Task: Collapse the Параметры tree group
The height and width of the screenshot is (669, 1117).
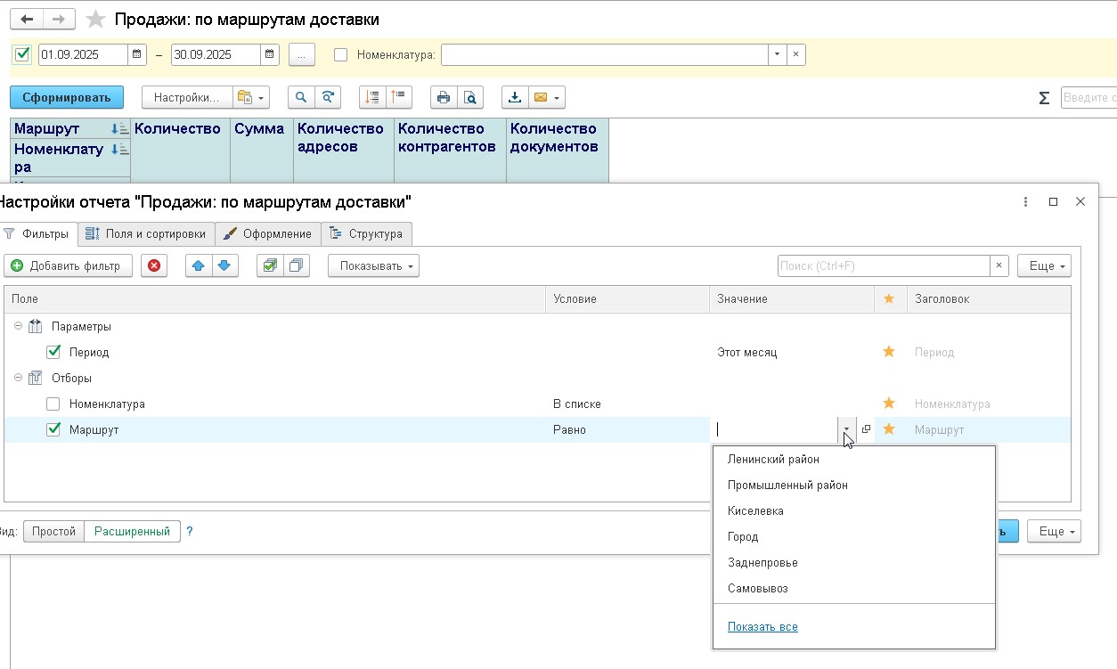Action: click(x=16, y=327)
